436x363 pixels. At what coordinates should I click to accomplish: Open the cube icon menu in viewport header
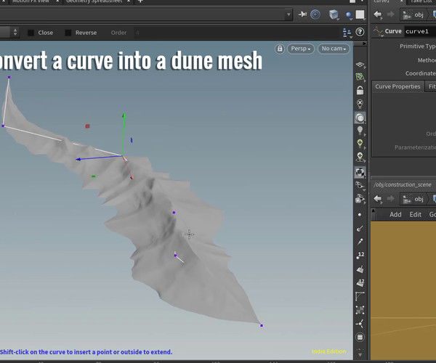(334, 15)
